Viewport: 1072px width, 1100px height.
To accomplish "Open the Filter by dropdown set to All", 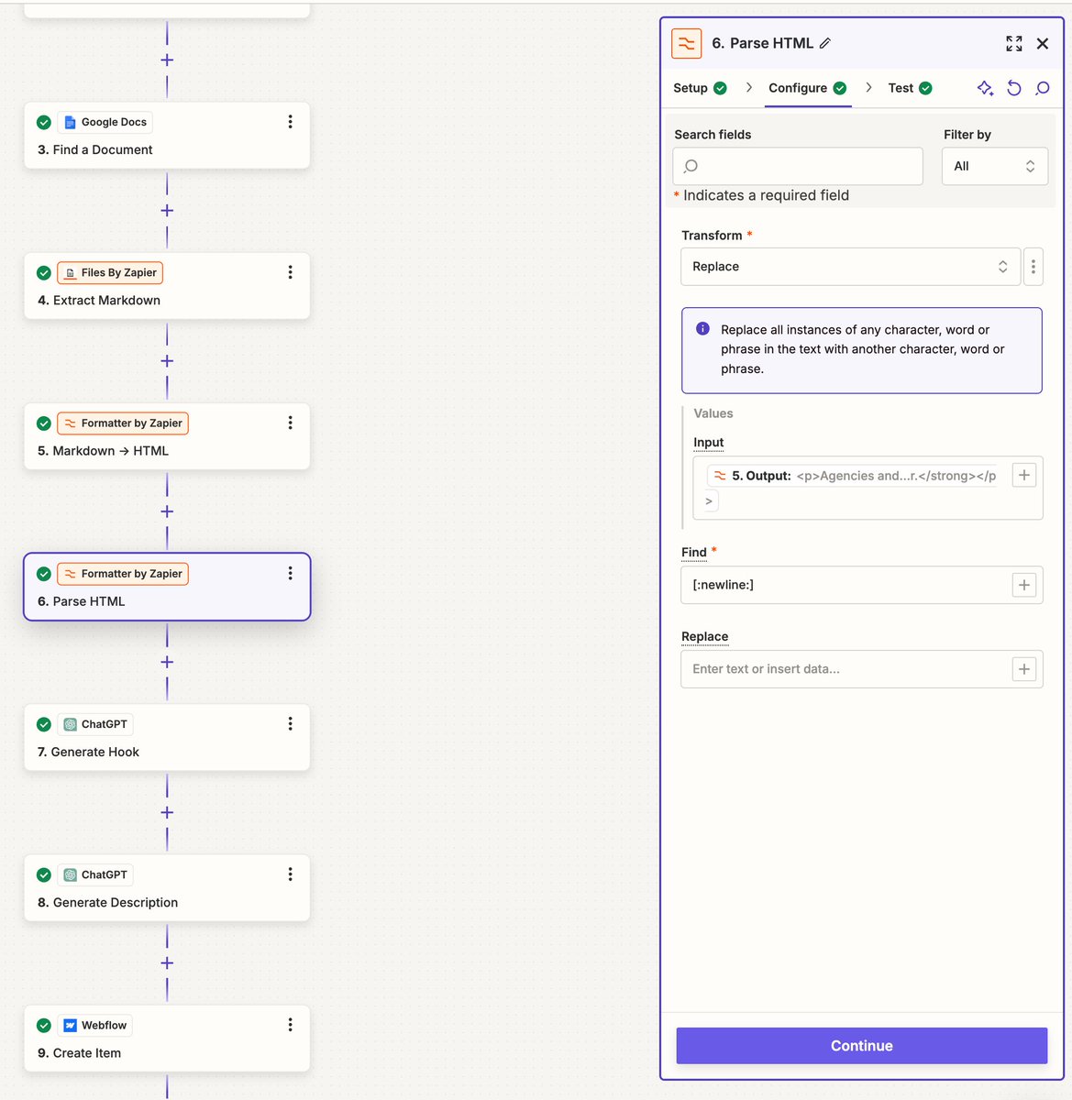I will tap(994, 166).
